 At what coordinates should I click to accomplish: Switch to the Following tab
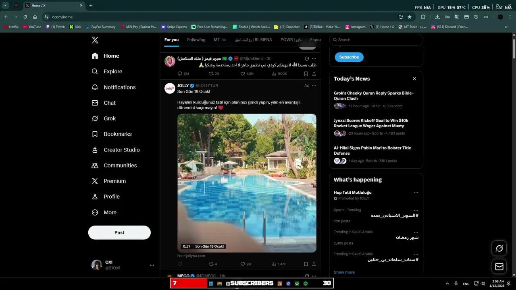(x=196, y=40)
